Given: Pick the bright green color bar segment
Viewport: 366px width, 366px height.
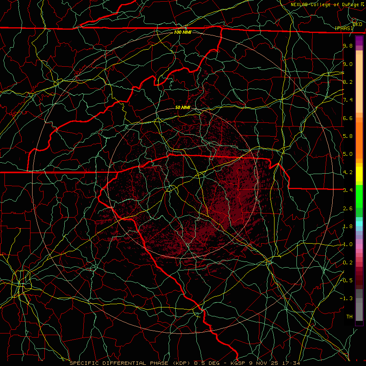Looking at the screenshot, I should (x=359, y=196).
